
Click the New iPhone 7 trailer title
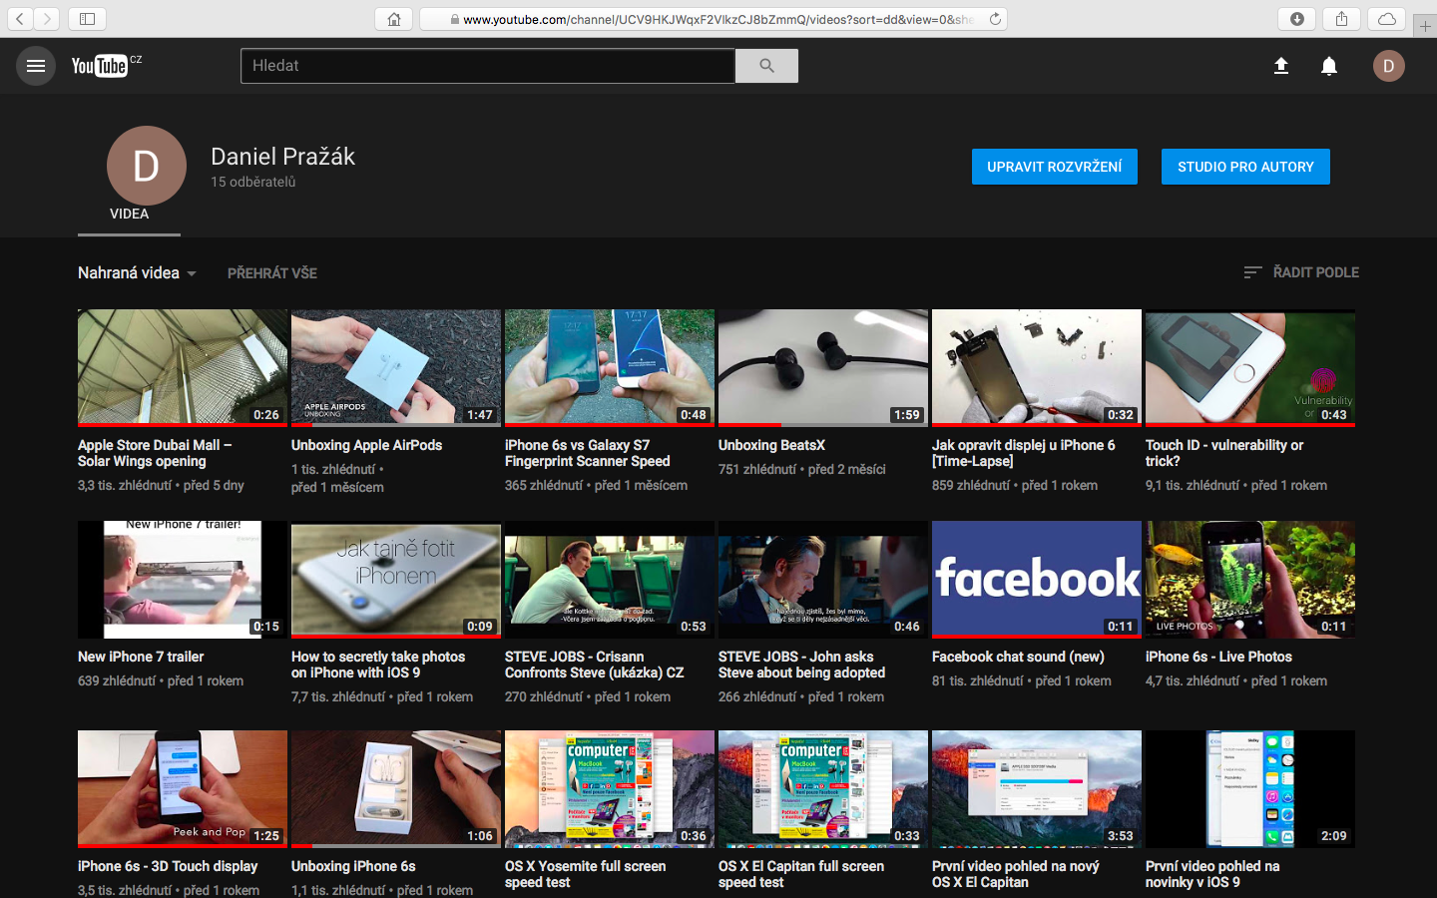click(141, 657)
